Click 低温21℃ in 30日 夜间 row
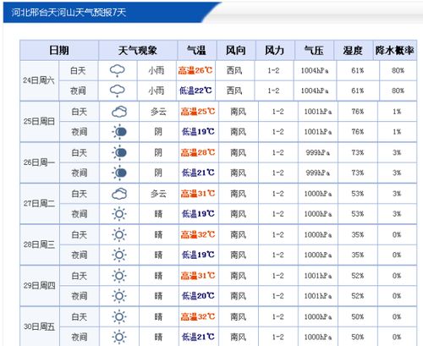This screenshot has height=346, width=423. (x=198, y=337)
